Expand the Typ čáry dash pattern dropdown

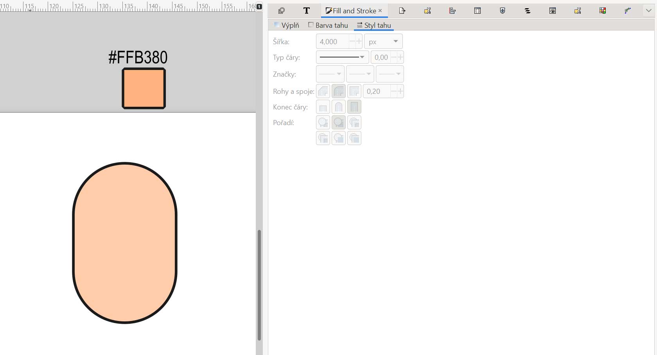coord(342,57)
